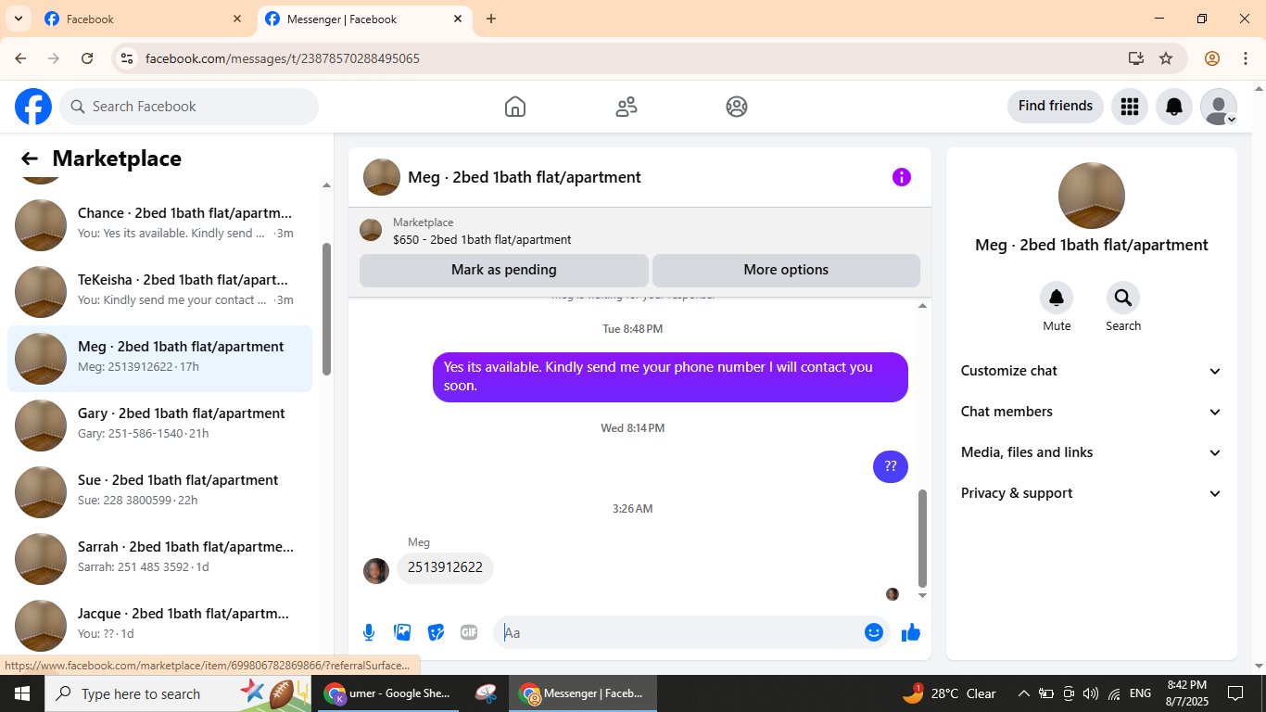Open the Google Sheets taskbar window
This screenshot has width=1266, height=712.
point(388,693)
